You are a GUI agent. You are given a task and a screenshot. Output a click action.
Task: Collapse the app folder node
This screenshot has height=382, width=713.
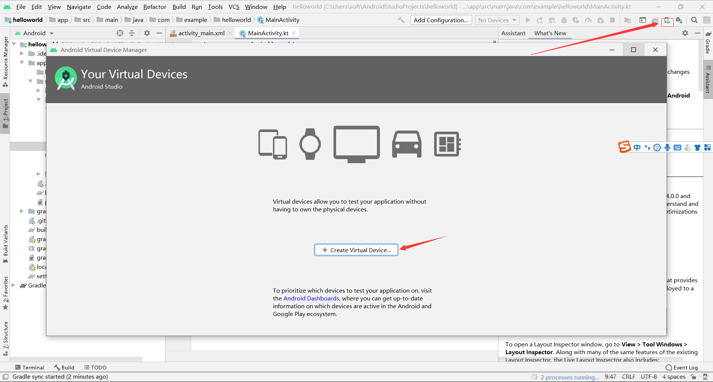click(x=22, y=63)
